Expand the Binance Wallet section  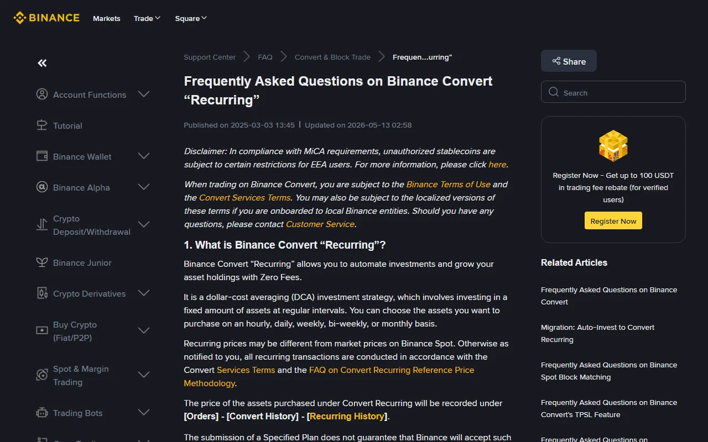144,156
